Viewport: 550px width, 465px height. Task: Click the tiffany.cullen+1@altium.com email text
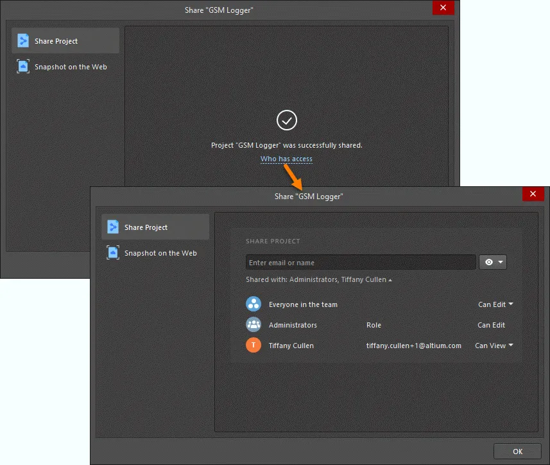tap(413, 346)
